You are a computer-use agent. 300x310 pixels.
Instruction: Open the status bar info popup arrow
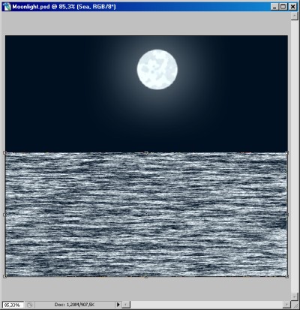pos(118,305)
